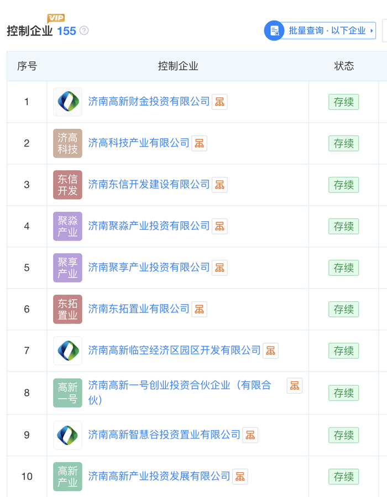Open link 济南高新财金投资有限公司
The height and width of the screenshot is (497, 387).
tap(149, 102)
